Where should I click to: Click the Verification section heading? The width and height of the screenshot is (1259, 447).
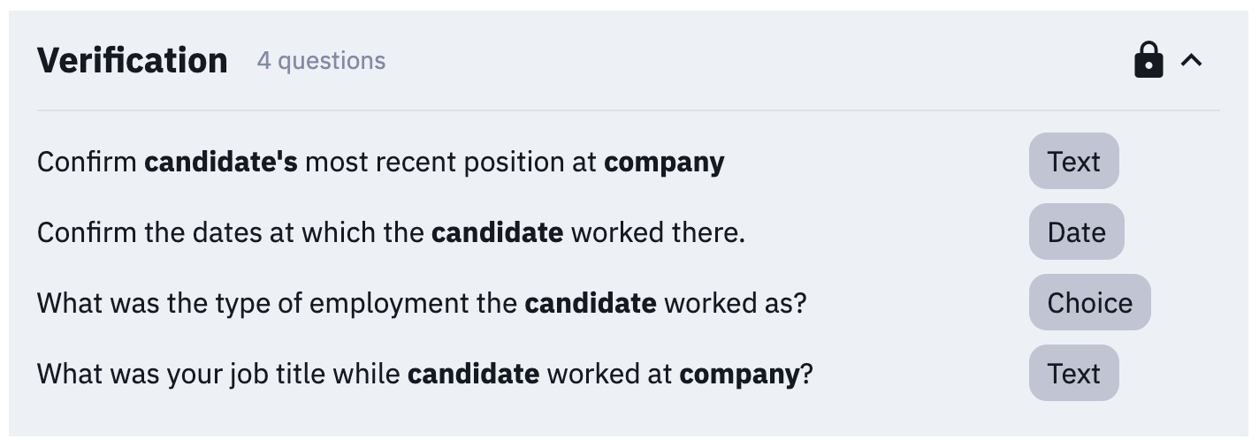coord(133,60)
